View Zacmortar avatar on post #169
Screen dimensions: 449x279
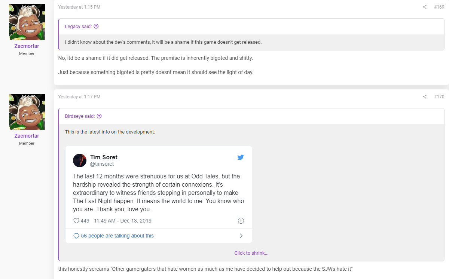click(27, 22)
